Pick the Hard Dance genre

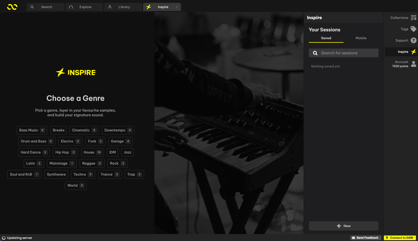tap(34, 152)
